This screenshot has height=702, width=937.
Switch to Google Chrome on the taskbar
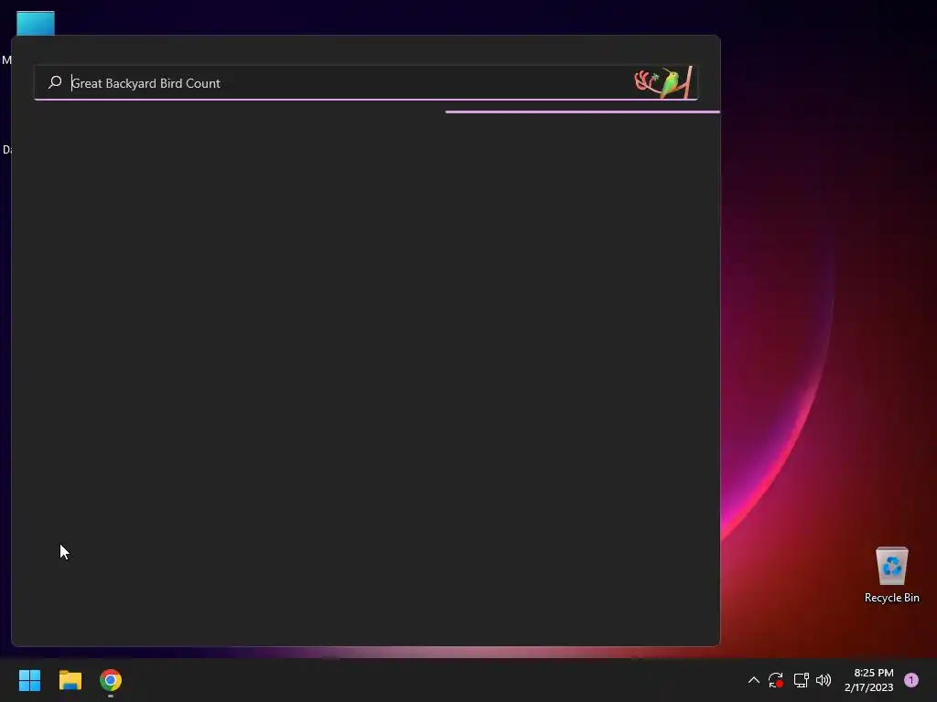tap(111, 680)
